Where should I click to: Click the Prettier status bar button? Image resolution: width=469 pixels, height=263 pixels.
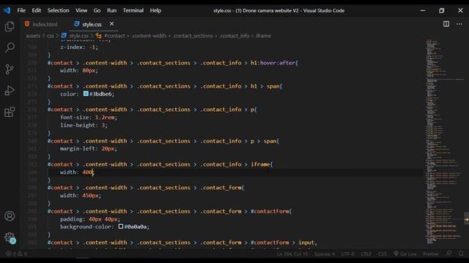coord(431,254)
